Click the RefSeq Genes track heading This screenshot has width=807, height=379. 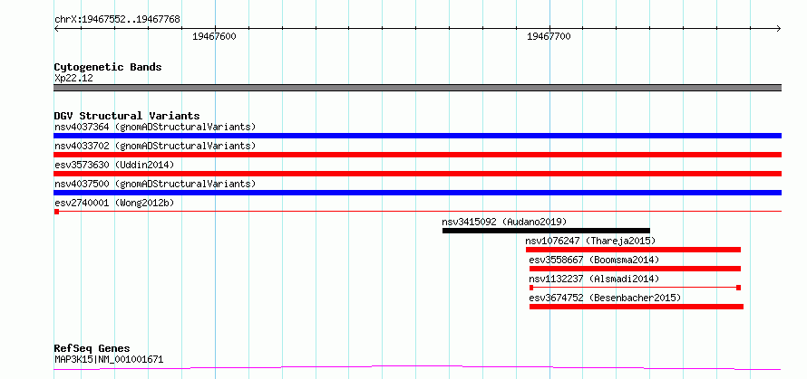[92, 349]
